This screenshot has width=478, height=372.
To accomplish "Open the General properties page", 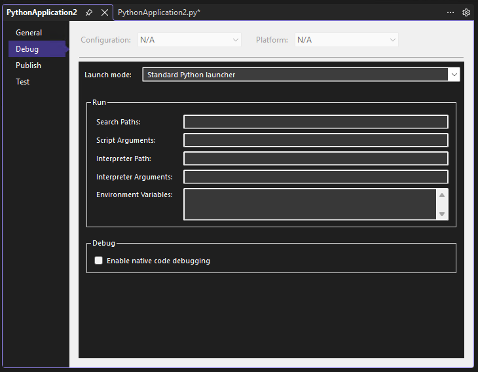I will [29, 33].
